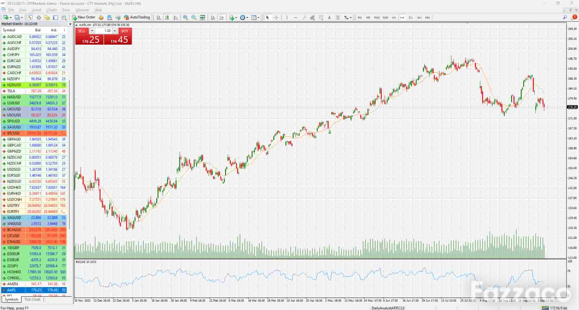
Task: Draw a vertical line tool
Action: coord(287,17)
